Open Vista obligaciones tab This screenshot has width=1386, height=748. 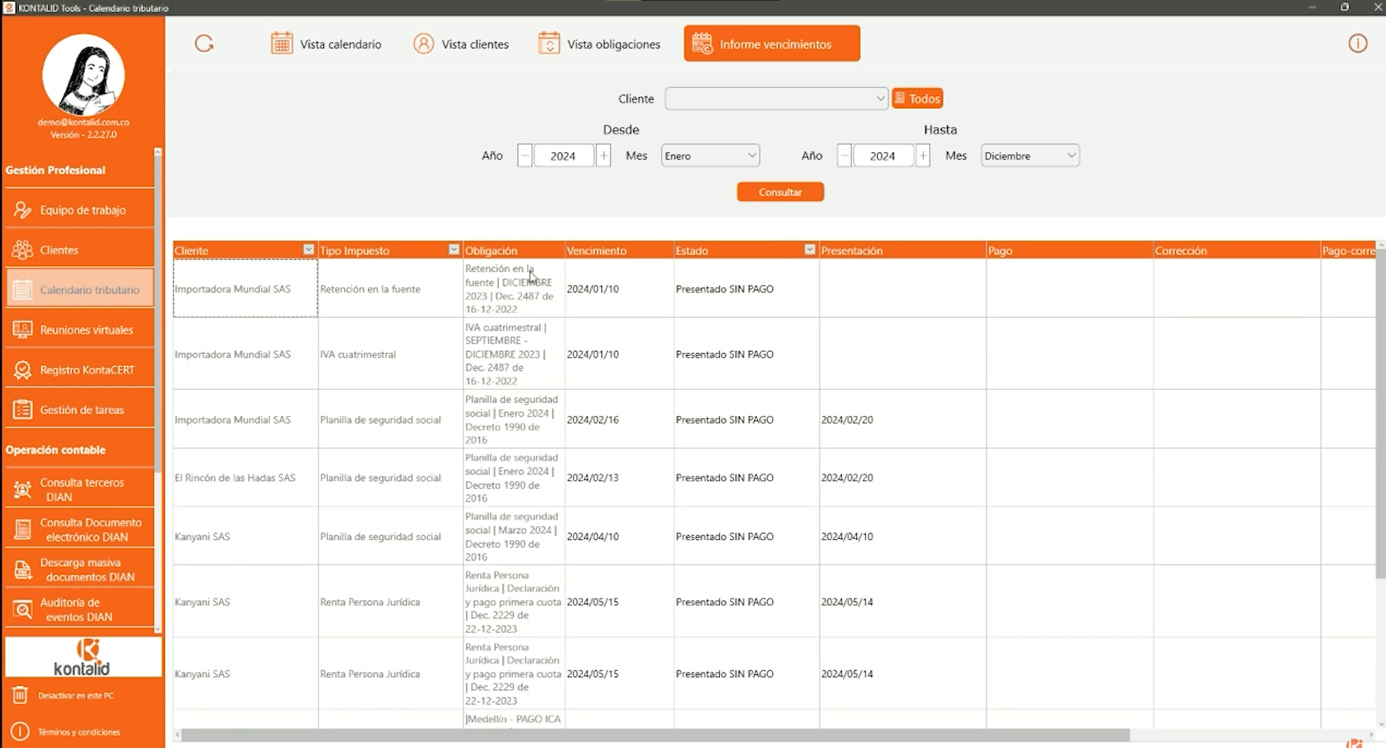(x=599, y=44)
